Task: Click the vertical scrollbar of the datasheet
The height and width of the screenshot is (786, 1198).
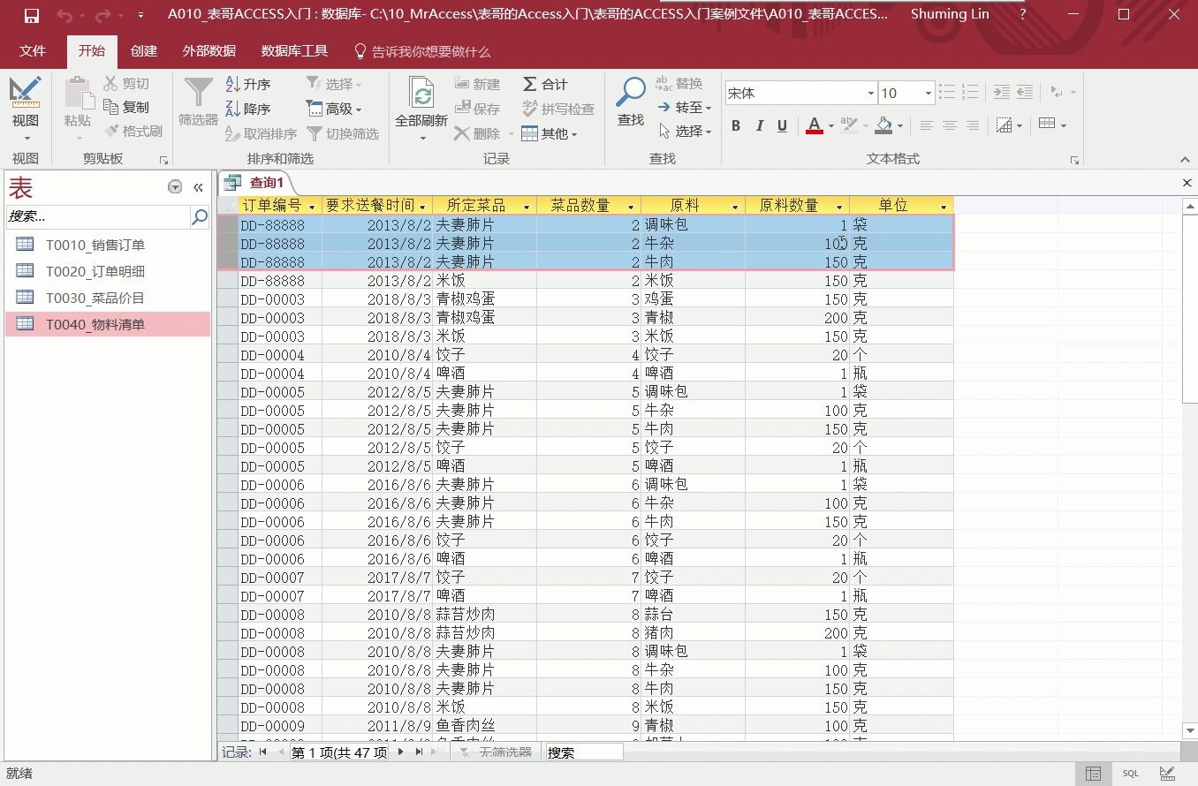Action: coord(1190,468)
